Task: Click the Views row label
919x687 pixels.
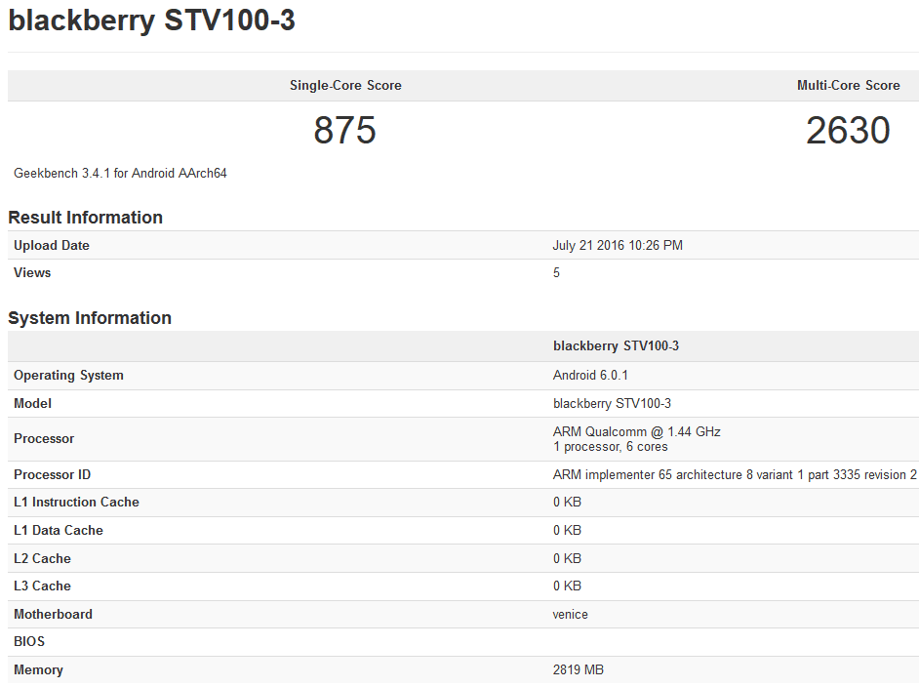Action: (x=32, y=273)
